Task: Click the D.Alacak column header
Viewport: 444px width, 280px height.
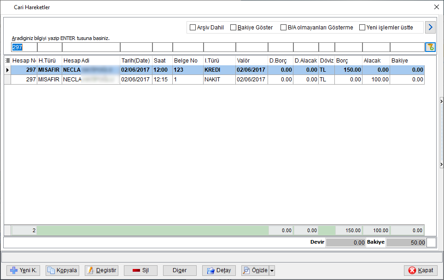Action: [x=306, y=61]
